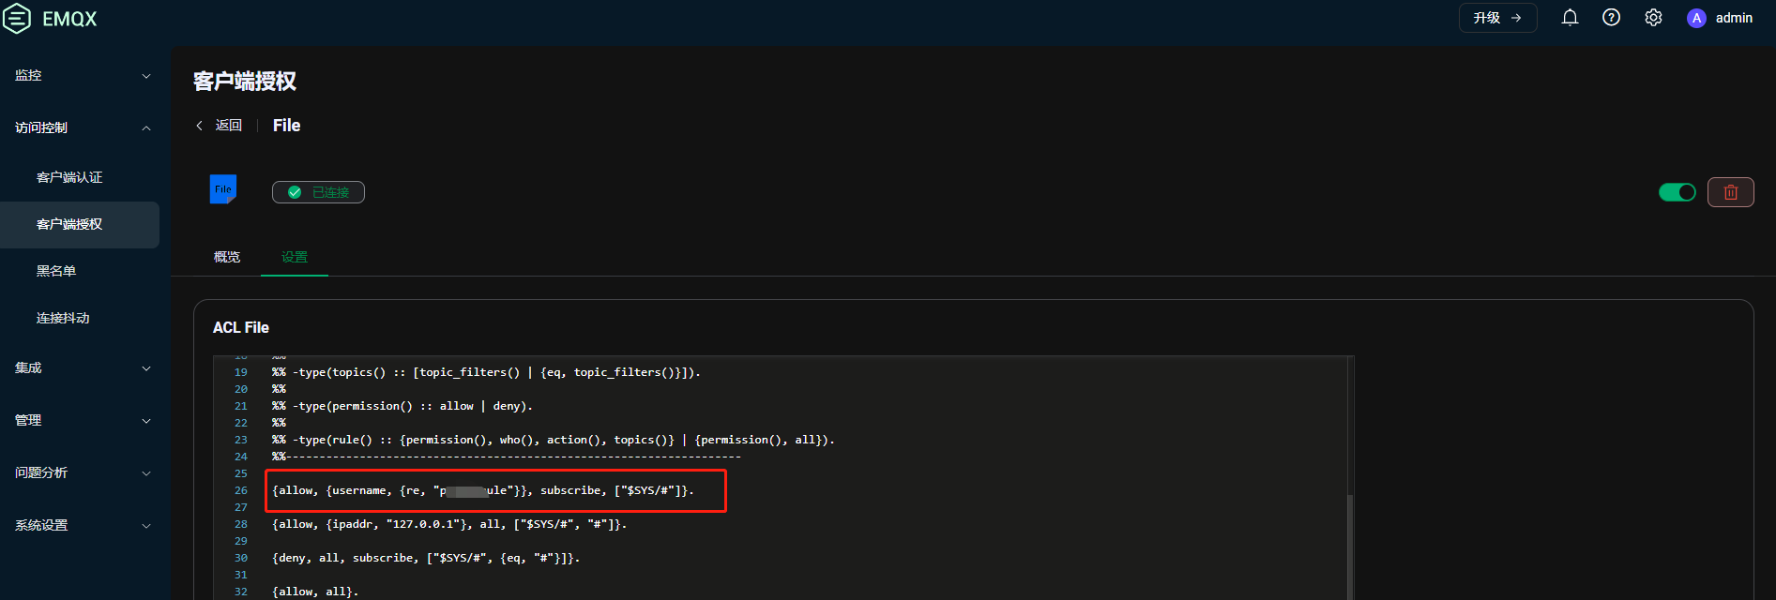This screenshot has width=1776, height=600.
Task: Disable the File authorization toggle switch
Action: click(1677, 191)
